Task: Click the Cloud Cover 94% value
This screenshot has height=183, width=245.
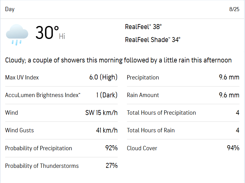Action: [x=233, y=148]
